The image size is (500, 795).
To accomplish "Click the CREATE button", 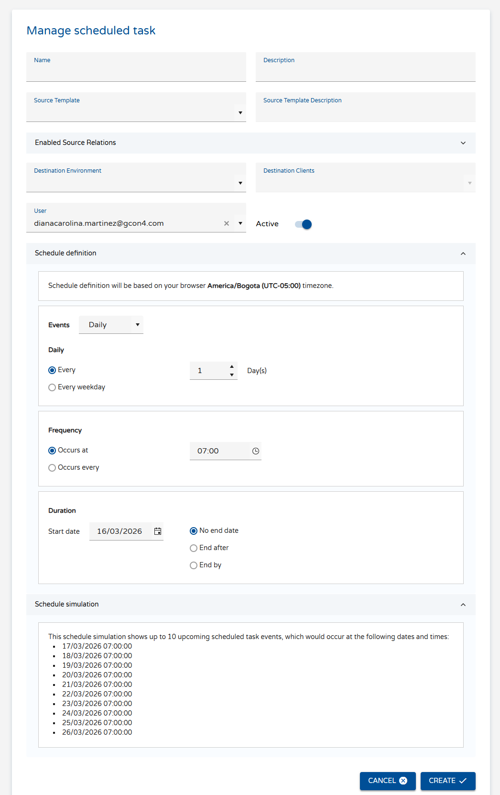I will click(448, 781).
